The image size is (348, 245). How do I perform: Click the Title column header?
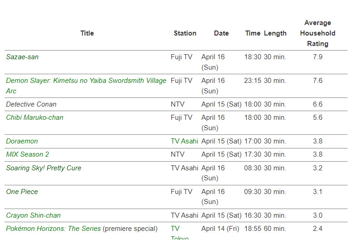[x=87, y=33]
